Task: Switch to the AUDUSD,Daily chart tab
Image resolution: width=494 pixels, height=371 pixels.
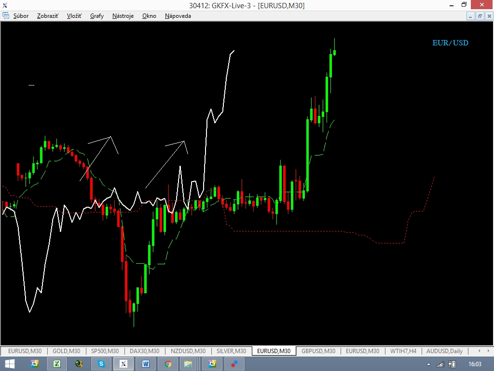Action: pos(444,351)
